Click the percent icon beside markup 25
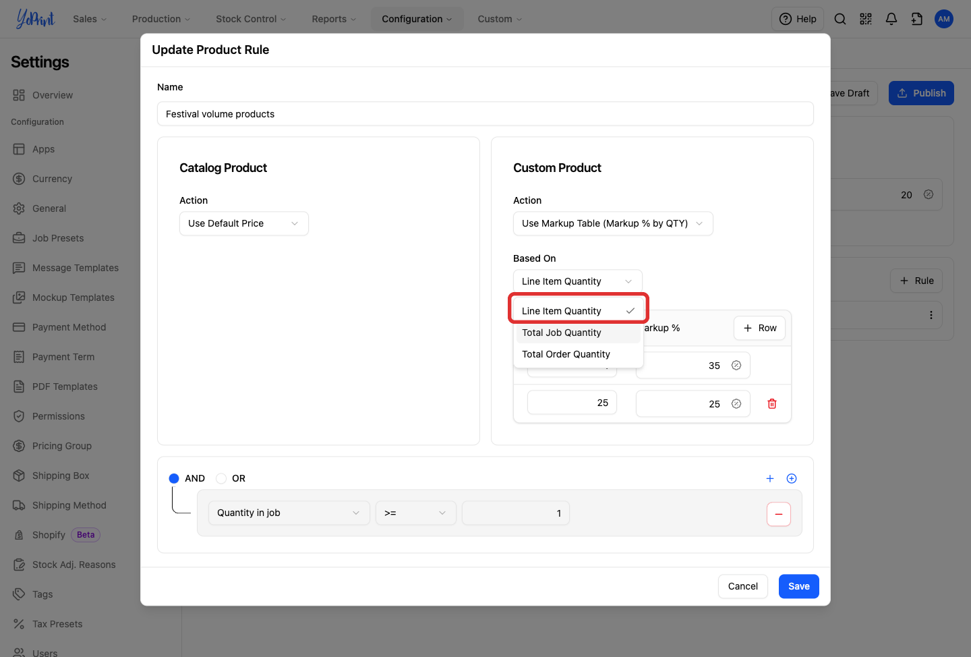Screen dimensions: 971x657 pyautogui.click(x=736, y=403)
